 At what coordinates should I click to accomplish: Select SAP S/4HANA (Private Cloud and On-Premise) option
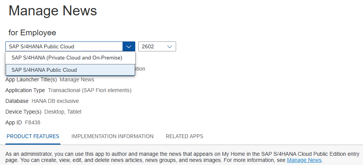[67, 58]
